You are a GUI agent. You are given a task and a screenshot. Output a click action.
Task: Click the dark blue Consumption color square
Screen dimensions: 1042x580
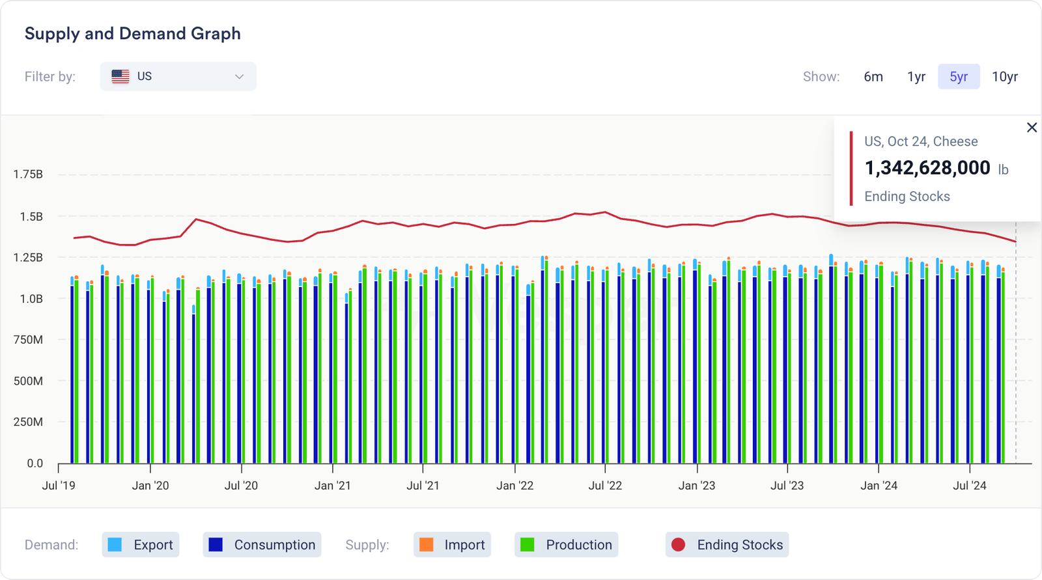(x=216, y=545)
